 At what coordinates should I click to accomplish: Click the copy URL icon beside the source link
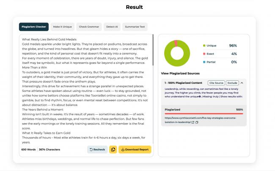click(x=197, y=122)
